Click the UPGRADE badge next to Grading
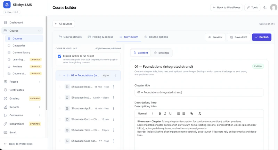This screenshot has height=150, width=278. click(35, 99)
